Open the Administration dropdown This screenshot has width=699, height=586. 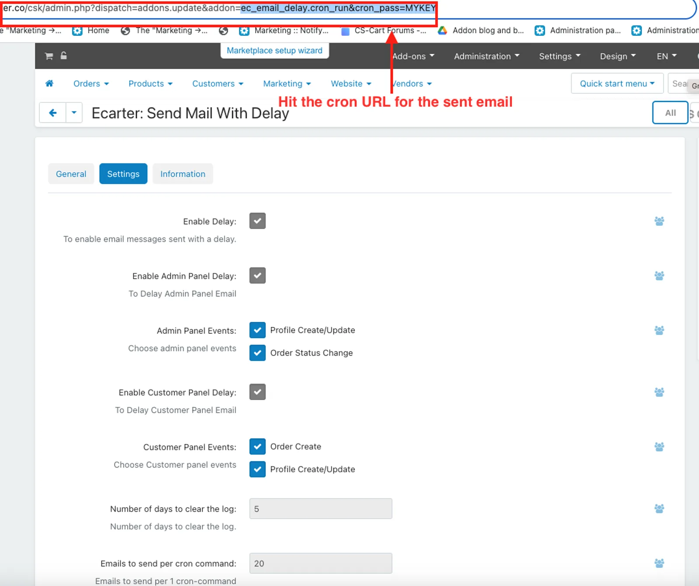pyautogui.click(x=487, y=56)
